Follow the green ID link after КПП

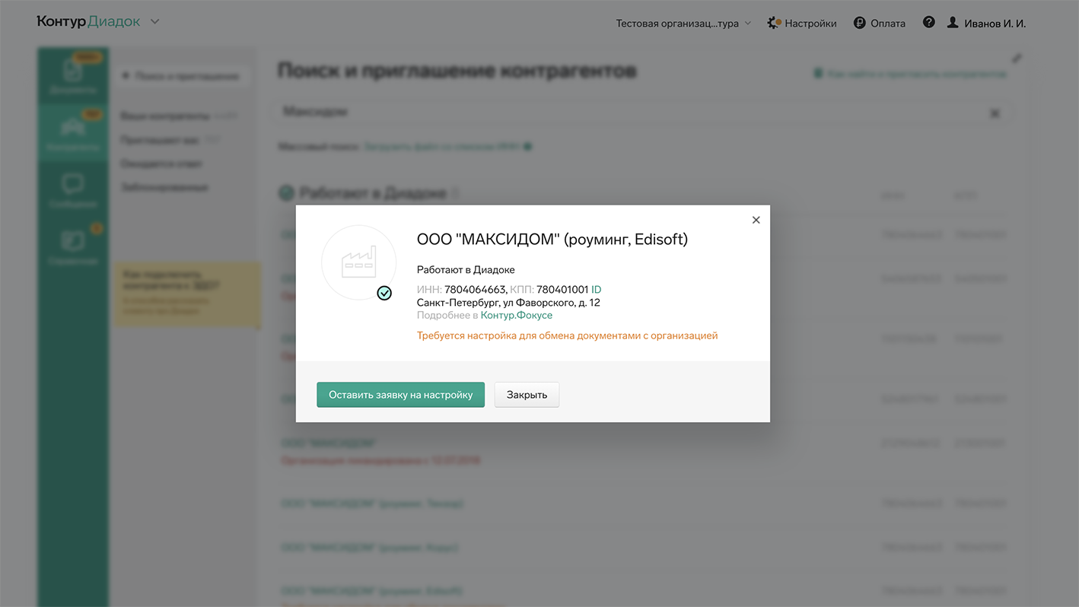(597, 290)
